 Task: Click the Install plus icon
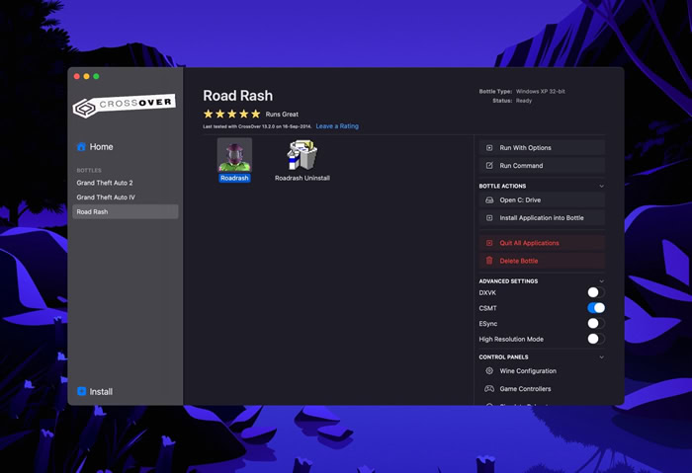82,391
